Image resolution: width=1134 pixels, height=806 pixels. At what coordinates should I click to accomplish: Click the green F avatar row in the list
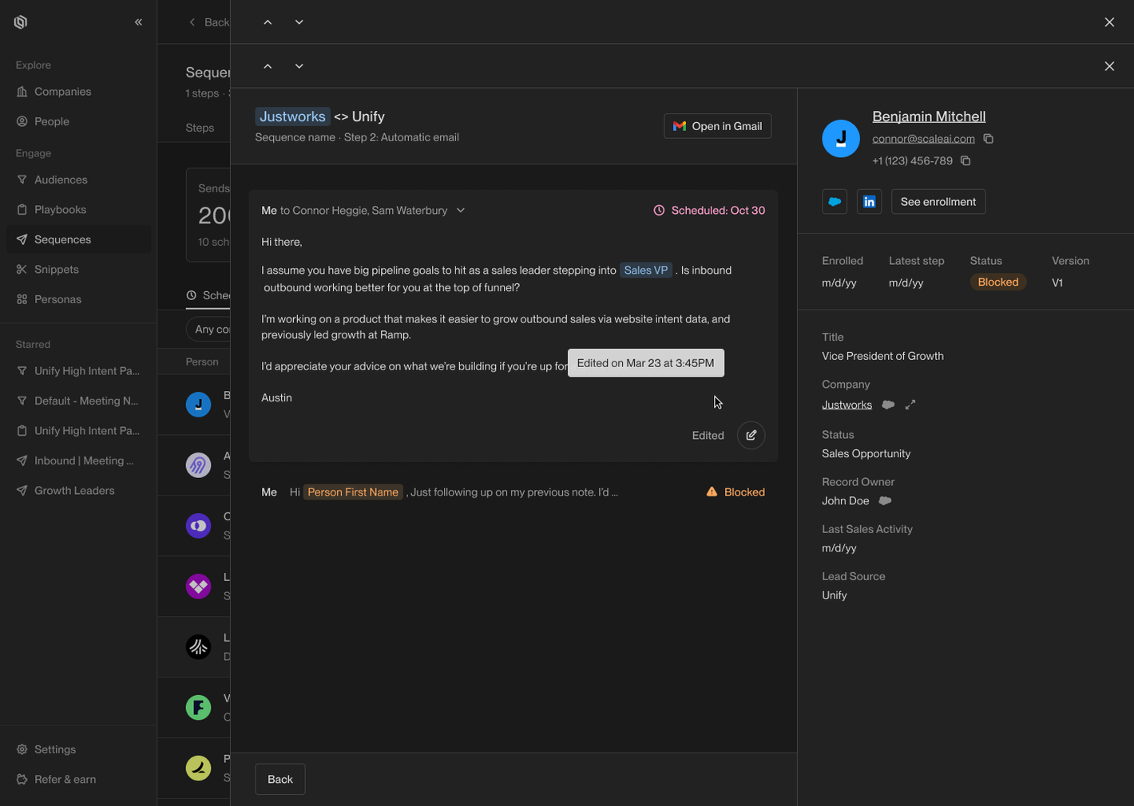tap(194, 707)
